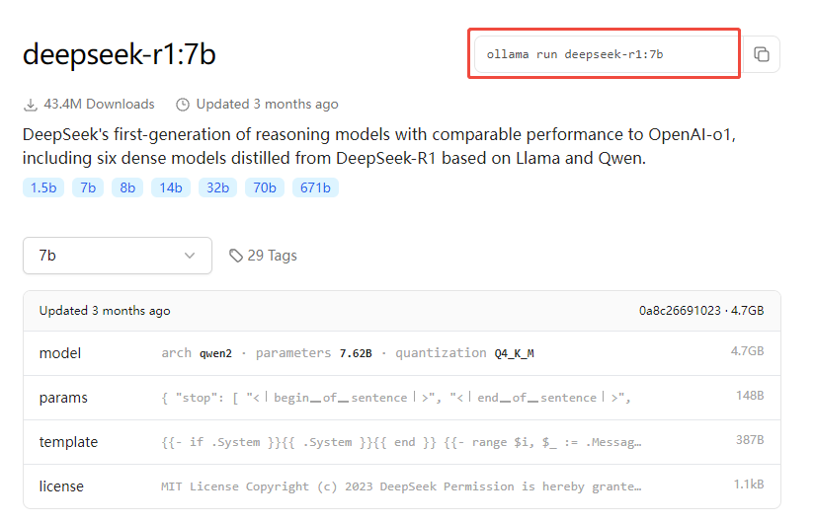Open the license file row
This screenshot has width=815, height=522.
point(402,486)
